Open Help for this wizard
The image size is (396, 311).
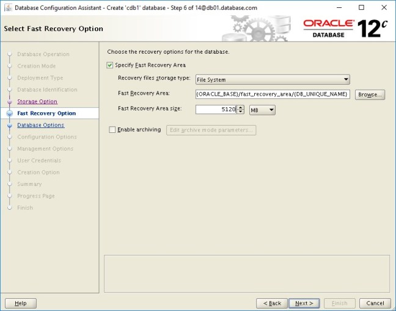point(21,303)
